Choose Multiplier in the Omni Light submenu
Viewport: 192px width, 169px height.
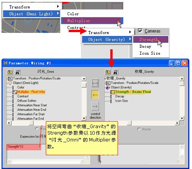[92, 21]
